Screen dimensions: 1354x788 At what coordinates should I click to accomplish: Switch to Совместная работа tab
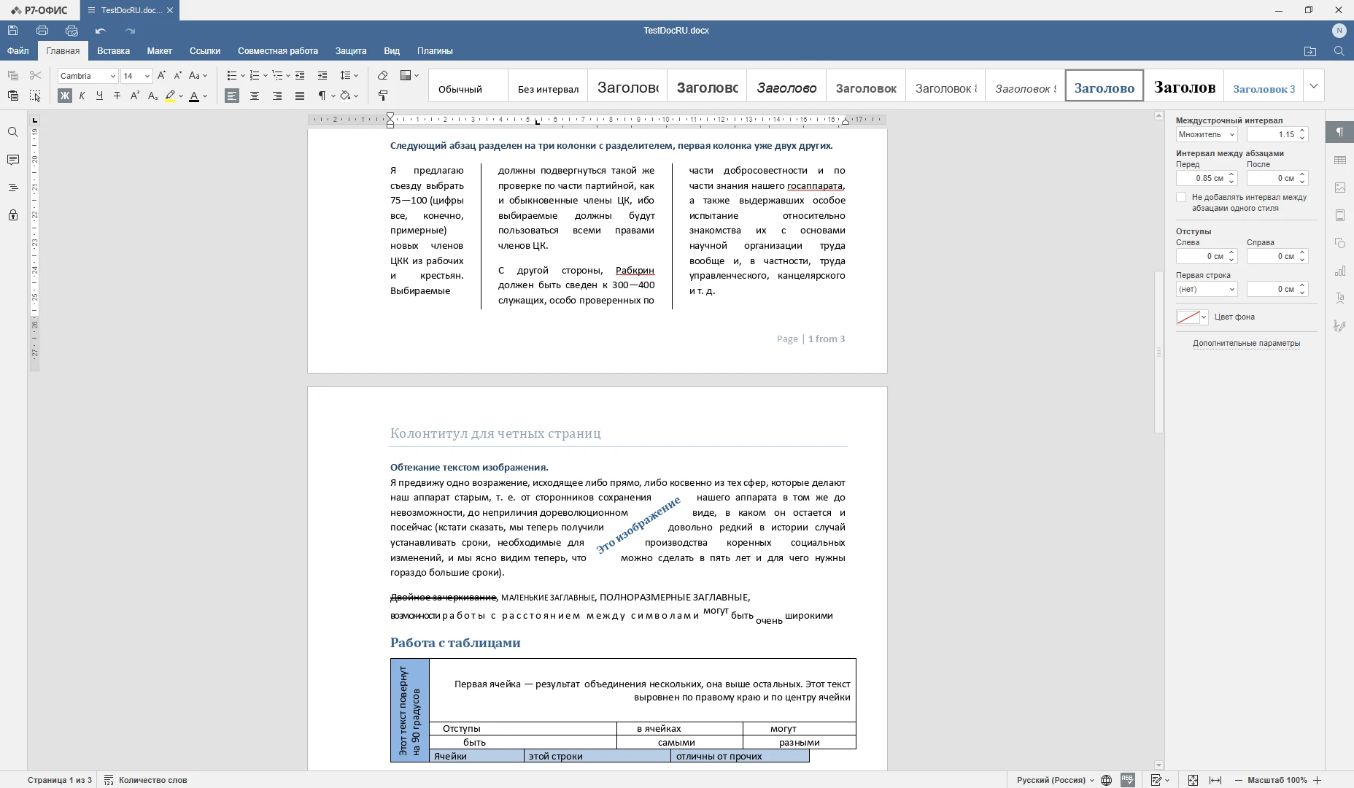click(x=278, y=51)
